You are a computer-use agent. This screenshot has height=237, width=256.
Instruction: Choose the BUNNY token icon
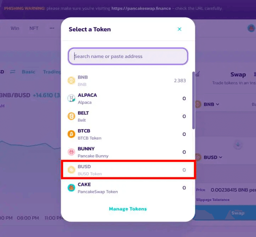[x=71, y=152]
